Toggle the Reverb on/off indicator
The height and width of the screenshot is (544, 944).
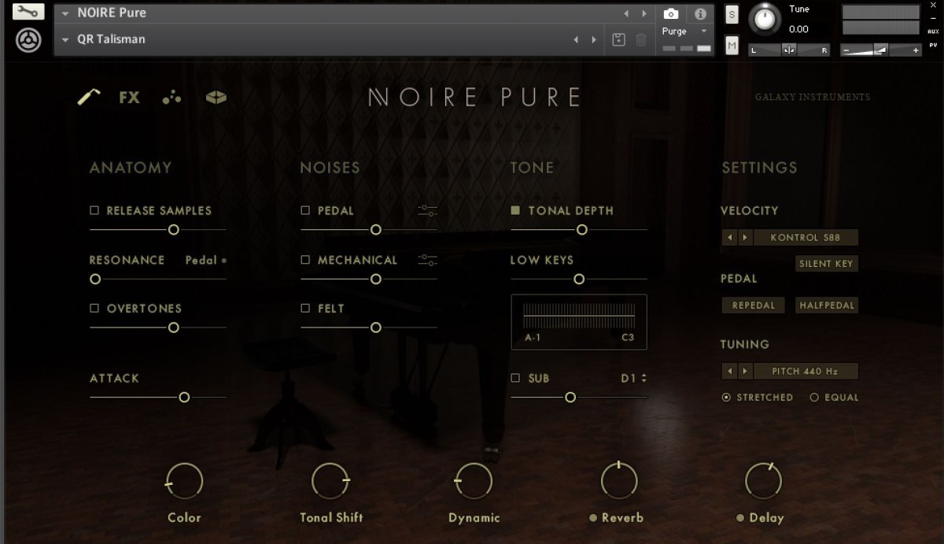(592, 518)
